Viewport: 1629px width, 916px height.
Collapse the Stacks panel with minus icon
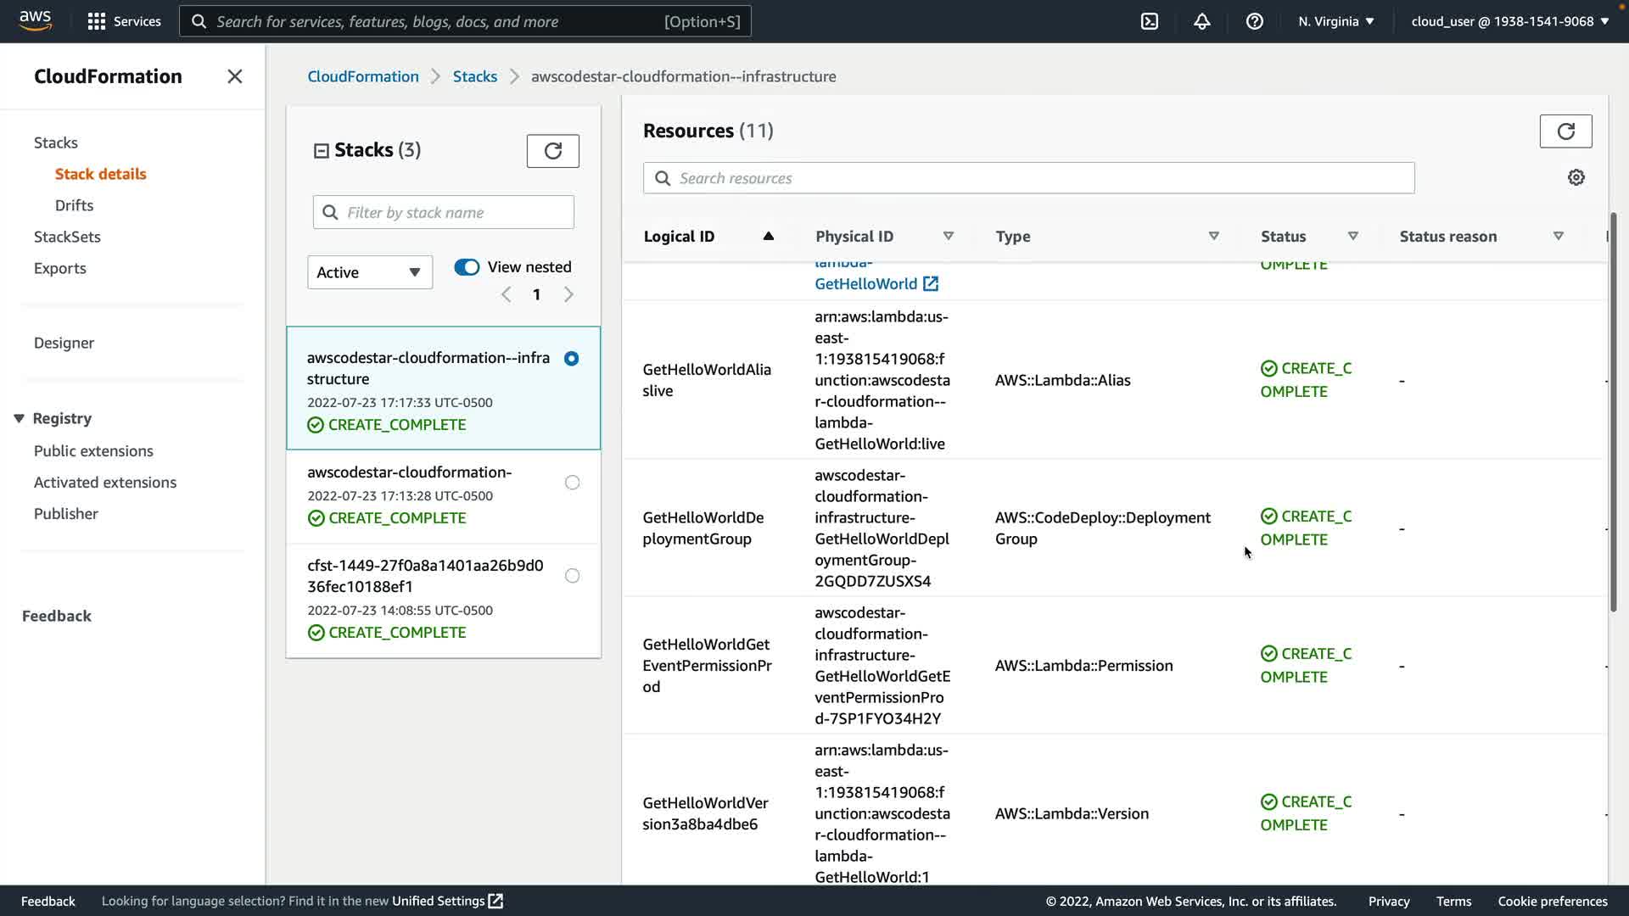click(321, 151)
